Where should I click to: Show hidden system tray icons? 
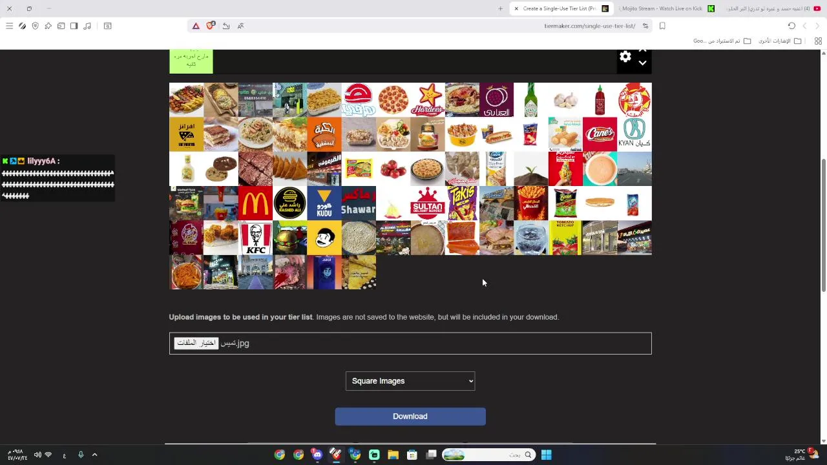[94, 455]
